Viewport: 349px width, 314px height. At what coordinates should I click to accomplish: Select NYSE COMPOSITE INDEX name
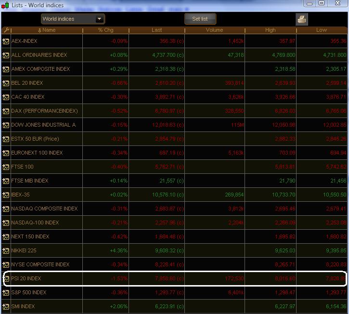click(x=40, y=264)
